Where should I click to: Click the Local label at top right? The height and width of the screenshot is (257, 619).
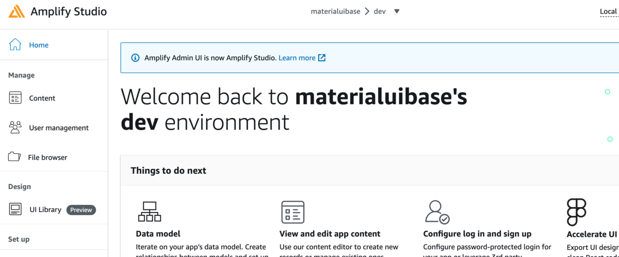tap(608, 11)
